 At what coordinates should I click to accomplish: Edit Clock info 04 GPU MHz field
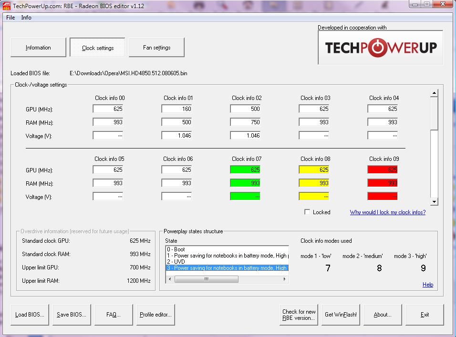(383, 109)
